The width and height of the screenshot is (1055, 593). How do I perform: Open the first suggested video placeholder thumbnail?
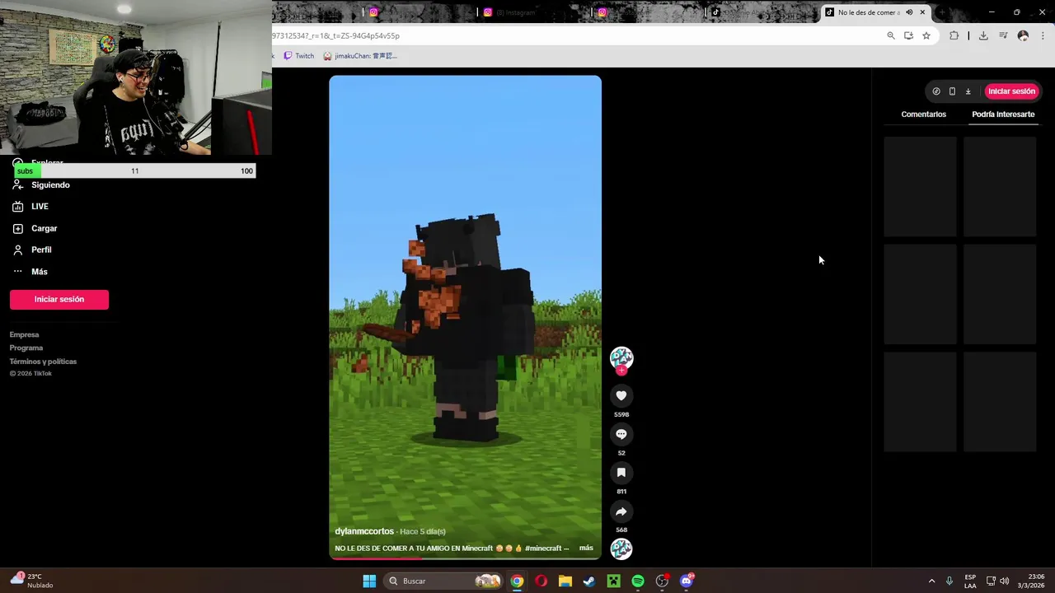921,187
